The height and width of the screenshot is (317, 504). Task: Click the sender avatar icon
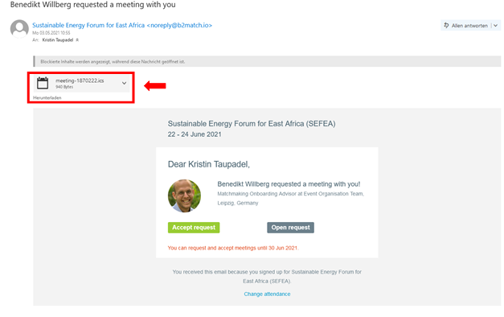19,29
